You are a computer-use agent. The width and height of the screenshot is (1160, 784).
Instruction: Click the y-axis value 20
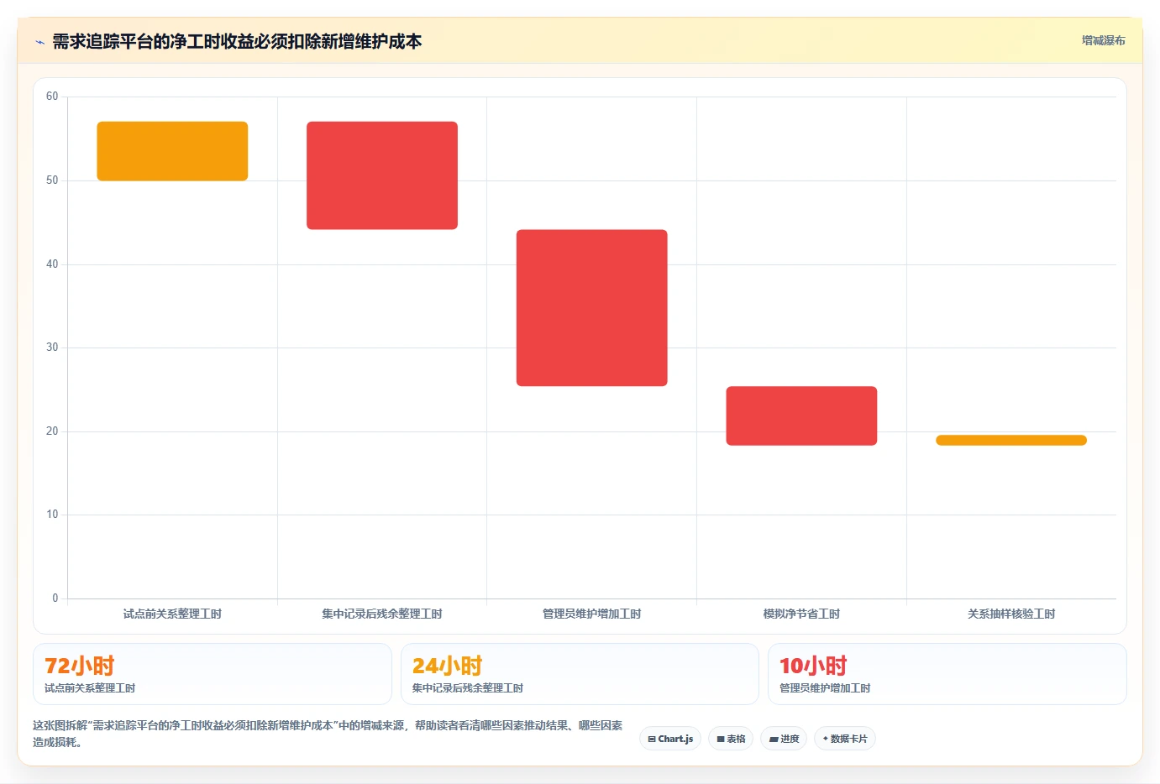[52, 431]
